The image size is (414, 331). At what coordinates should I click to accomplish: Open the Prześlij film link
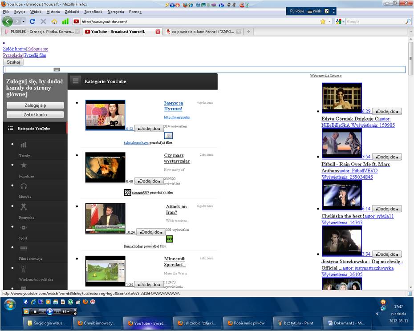tap(35, 55)
